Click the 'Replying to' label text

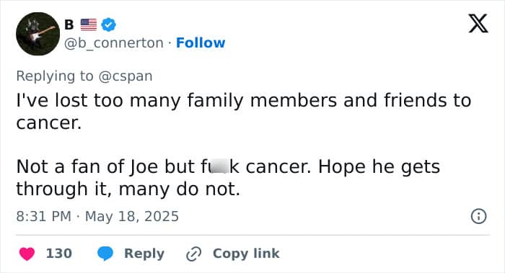pyautogui.click(x=55, y=76)
